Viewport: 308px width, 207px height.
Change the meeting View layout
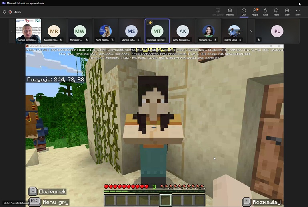point(287,12)
